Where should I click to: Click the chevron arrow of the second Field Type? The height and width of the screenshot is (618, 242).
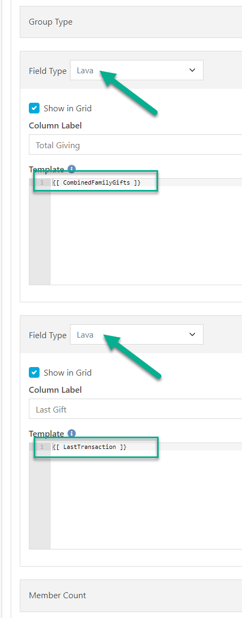(x=192, y=334)
